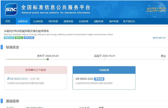Open the 首页 home tab
This screenshot has width=168, height=108.
pyautogui.click(x=8, y=21)
